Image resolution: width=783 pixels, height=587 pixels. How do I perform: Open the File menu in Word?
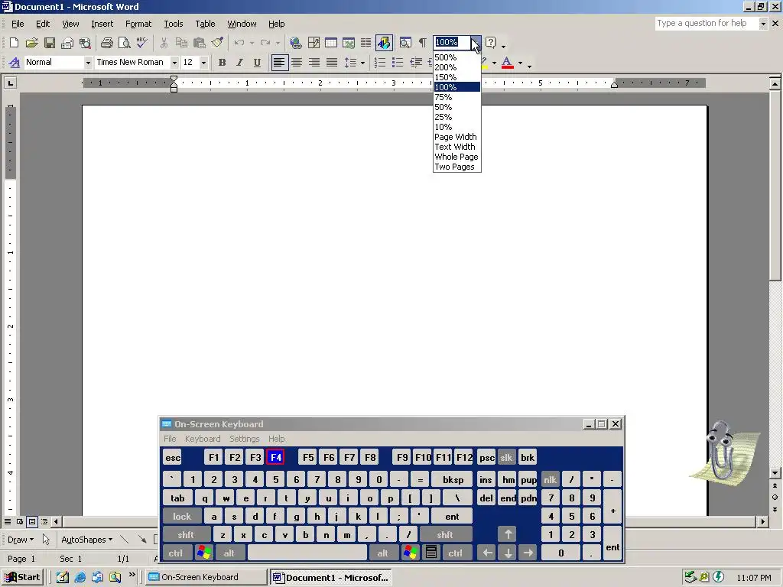(18, 24)
